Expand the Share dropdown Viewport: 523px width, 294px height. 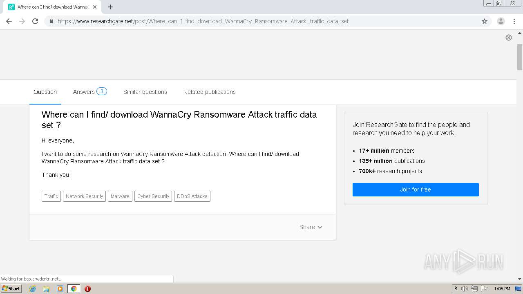[x=311, y=227]
